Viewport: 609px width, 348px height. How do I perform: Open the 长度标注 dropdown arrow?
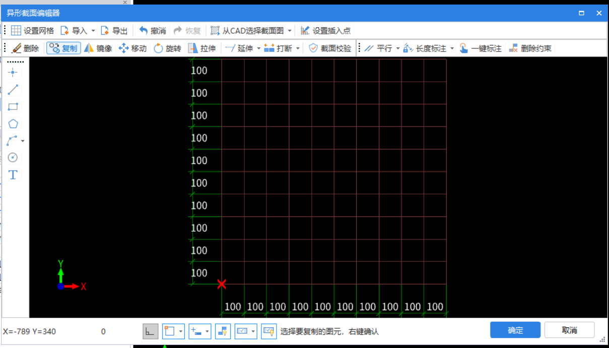point(452,48)
